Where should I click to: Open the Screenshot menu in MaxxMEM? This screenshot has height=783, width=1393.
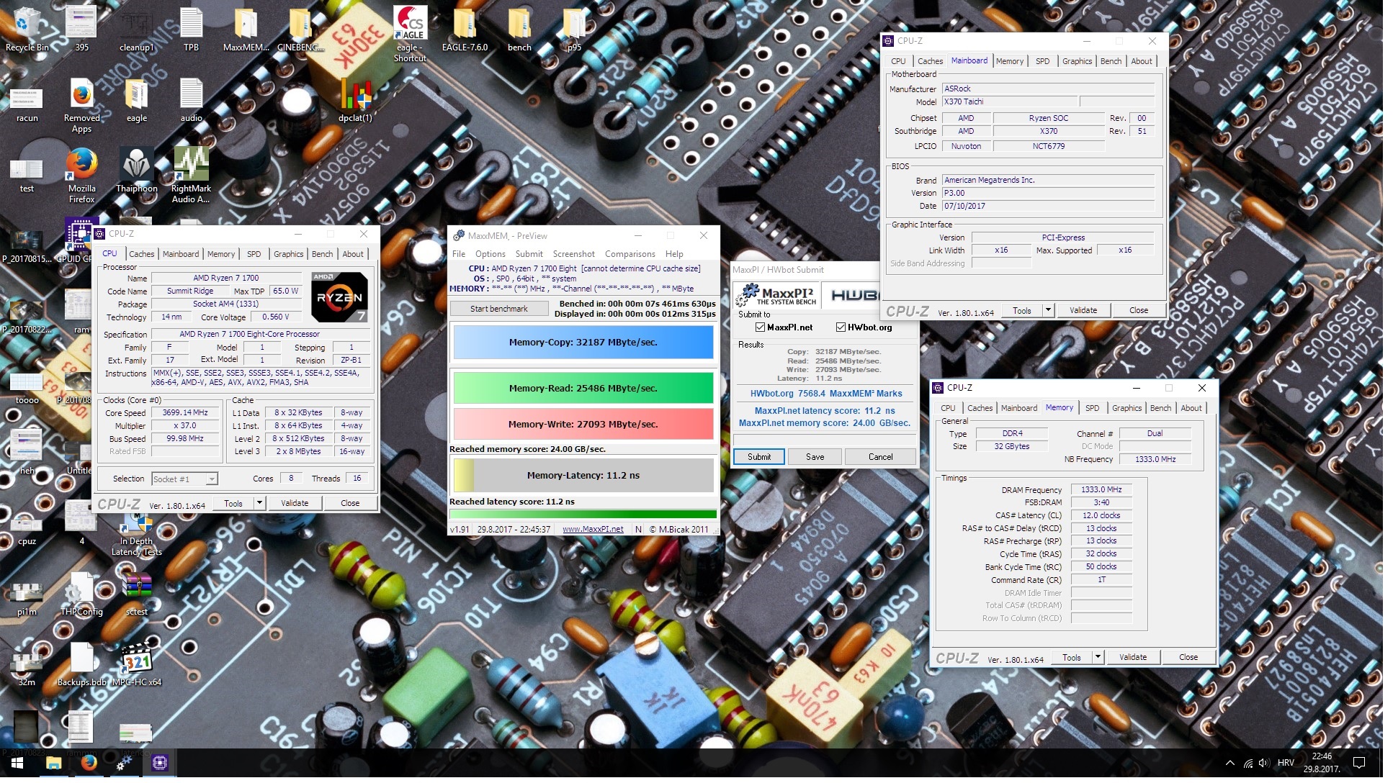(x=573, y=255)
